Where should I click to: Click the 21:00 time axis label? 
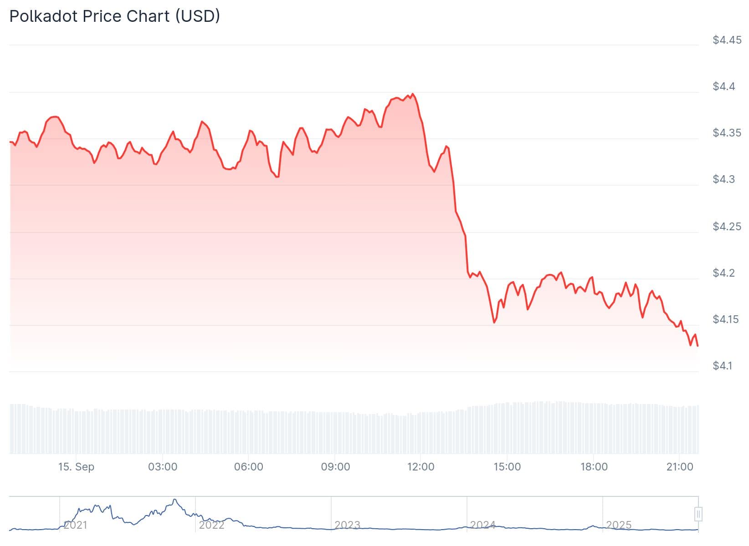[680, 467]
